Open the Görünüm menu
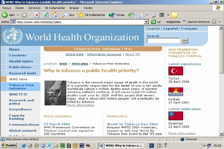The image size is (224, 149). coord(34,8)
